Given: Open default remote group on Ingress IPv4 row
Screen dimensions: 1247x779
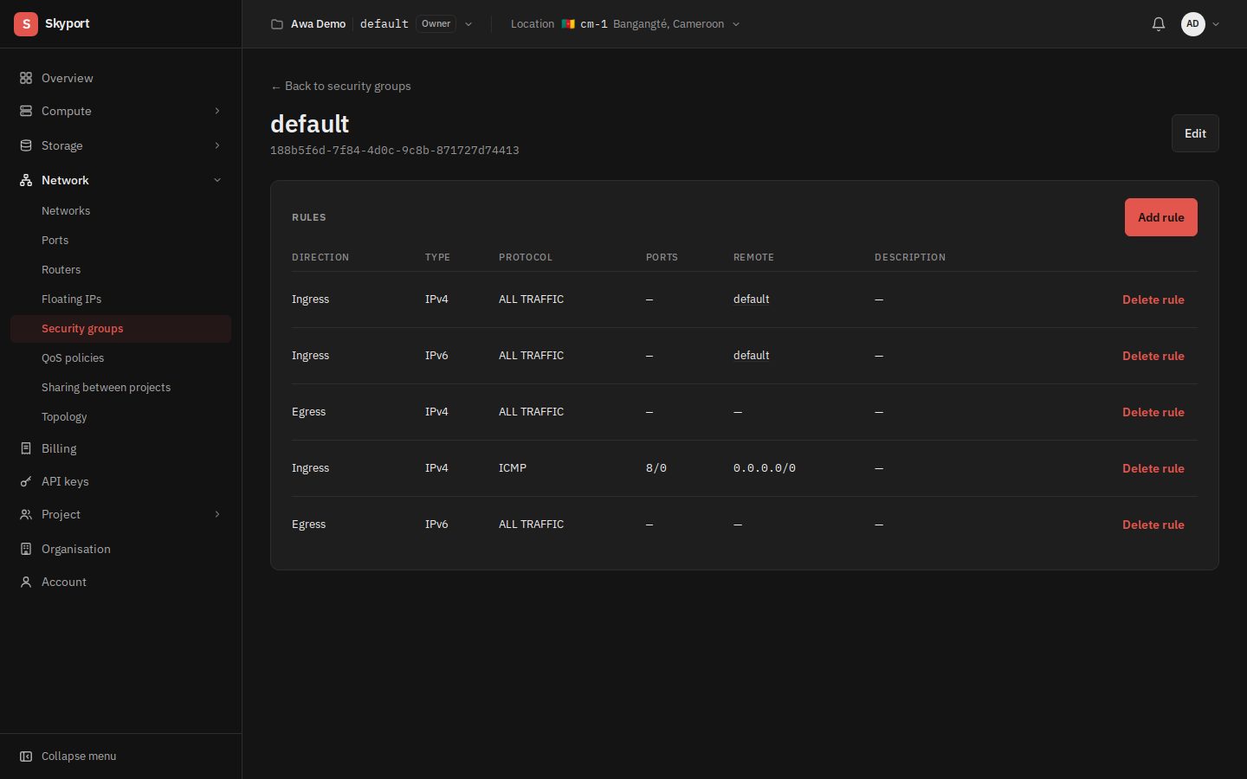Looking at the screenshot, I should coord(751,299).
